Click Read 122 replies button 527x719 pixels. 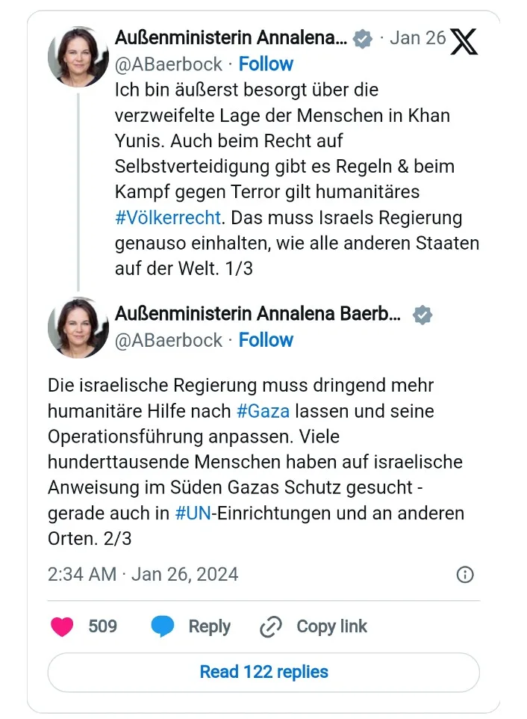[263, 672]
